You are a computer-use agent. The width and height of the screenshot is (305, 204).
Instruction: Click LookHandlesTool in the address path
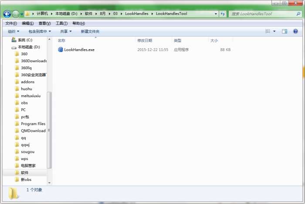(x=171, y=13)
